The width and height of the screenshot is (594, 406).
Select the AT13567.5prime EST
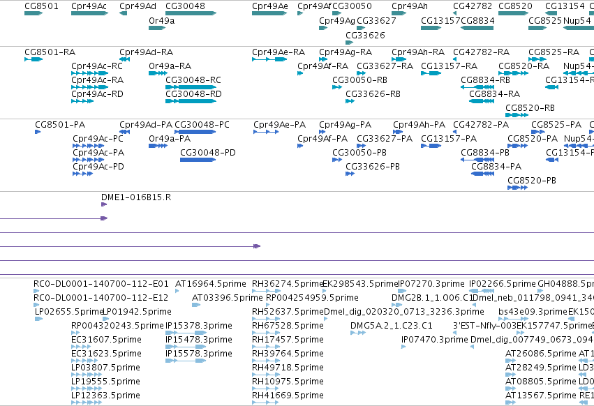[x=510, y=403]
